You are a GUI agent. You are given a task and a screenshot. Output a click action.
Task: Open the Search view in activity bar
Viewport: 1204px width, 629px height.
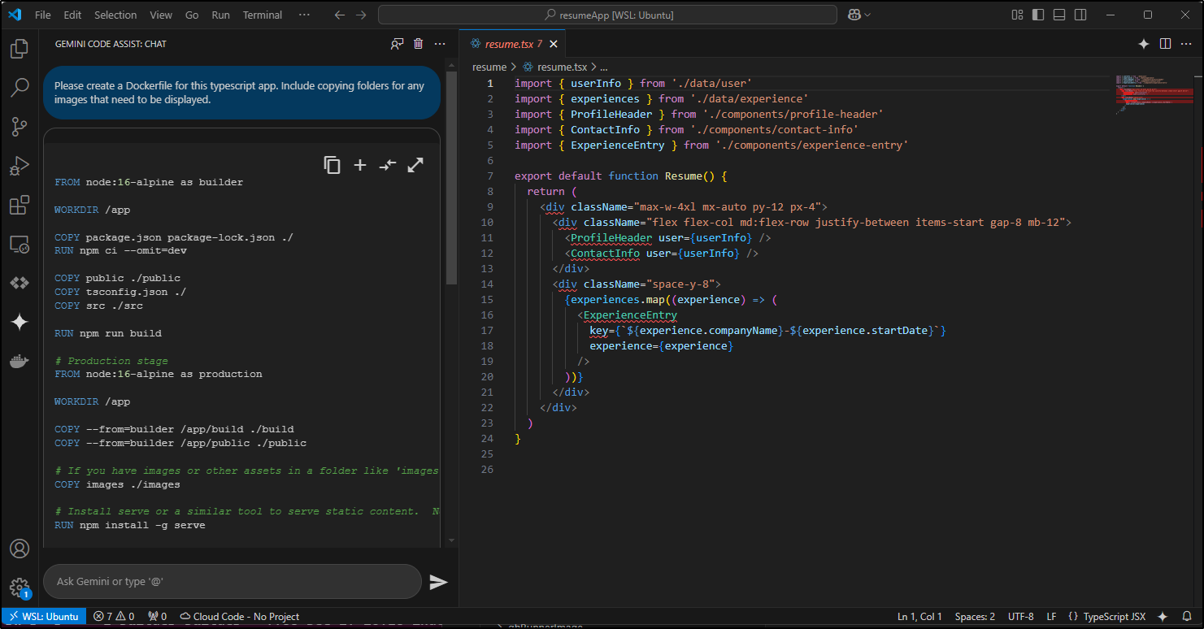[20, 88]
